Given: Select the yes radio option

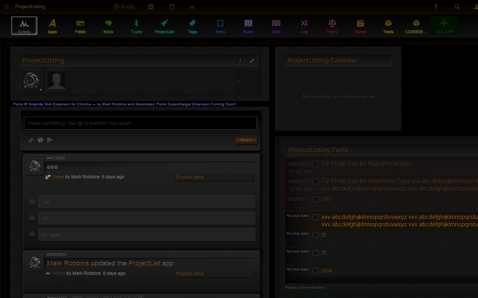Looking at the screenshot, I should coord(32,201).
